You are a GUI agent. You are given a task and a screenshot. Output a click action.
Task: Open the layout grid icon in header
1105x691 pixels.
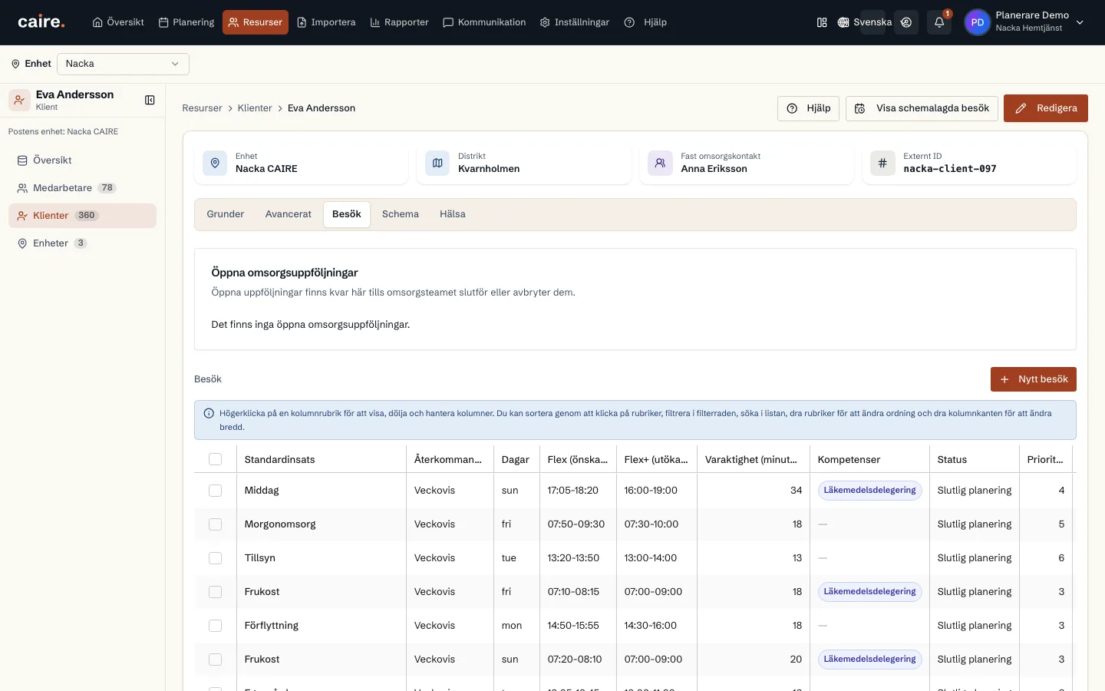pyautogui.click(x=822, y=22)
